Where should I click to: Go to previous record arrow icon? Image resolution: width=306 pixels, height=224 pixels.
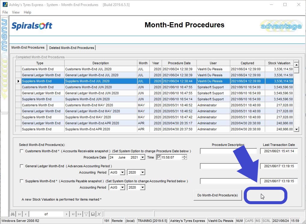click(x=26, y=214)
